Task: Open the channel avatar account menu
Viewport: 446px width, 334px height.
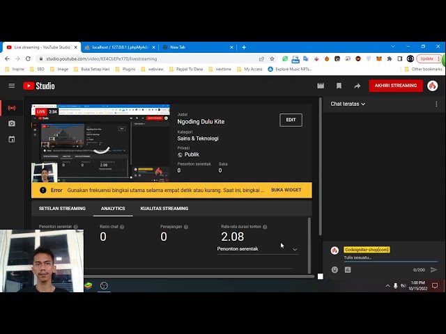Action: coord(432,86)
